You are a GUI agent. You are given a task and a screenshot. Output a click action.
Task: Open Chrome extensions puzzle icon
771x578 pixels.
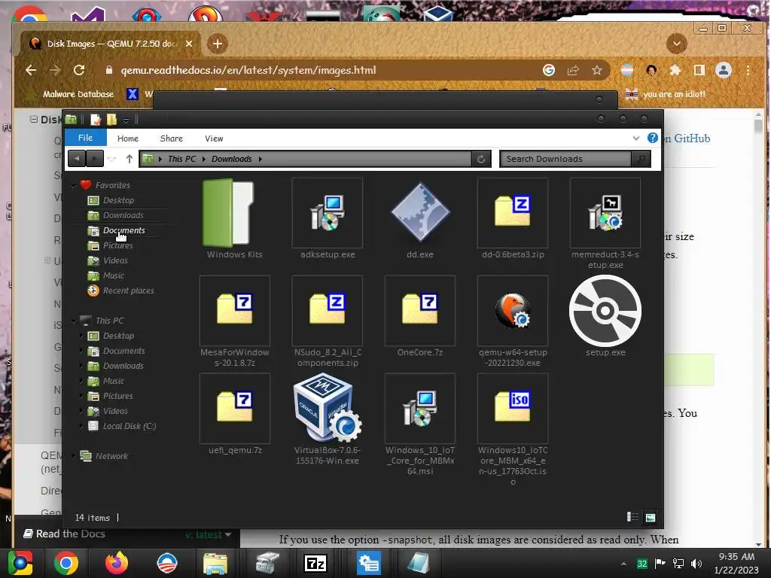(x=675, y=70)
